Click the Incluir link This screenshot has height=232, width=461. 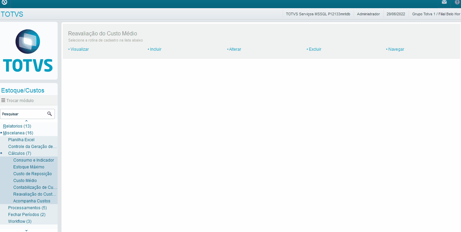(x=155, y=49)
